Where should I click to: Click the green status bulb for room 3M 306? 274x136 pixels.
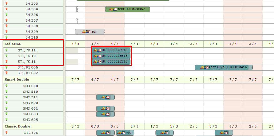[x=6, y=15]
